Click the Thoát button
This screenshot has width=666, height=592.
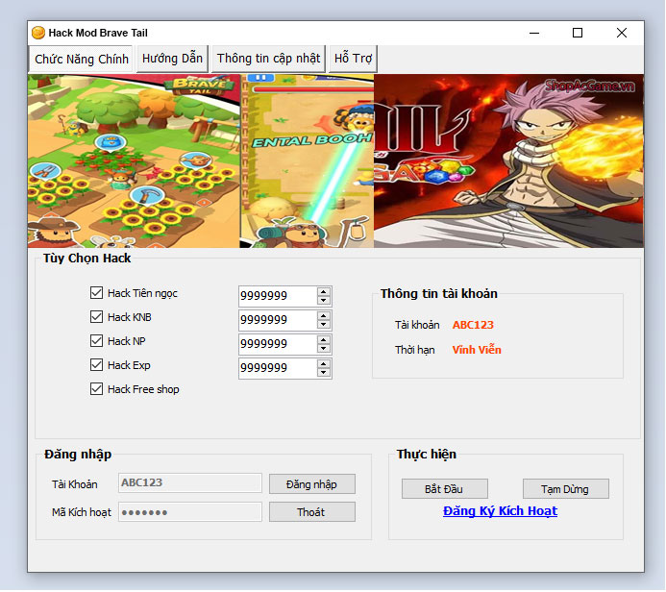point(312,512)
